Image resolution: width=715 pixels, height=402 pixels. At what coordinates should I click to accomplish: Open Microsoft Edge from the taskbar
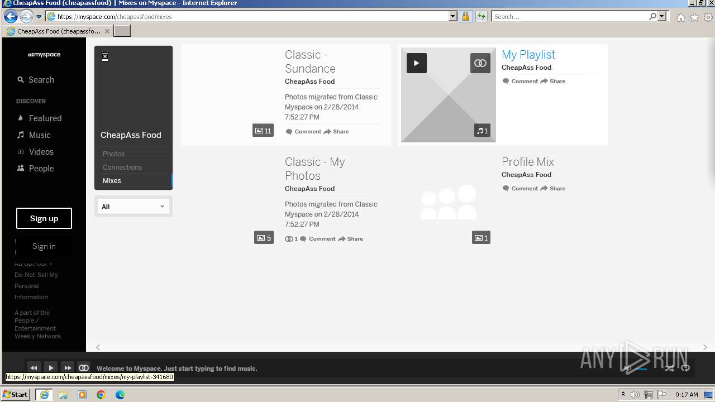(x=120, y=395)
